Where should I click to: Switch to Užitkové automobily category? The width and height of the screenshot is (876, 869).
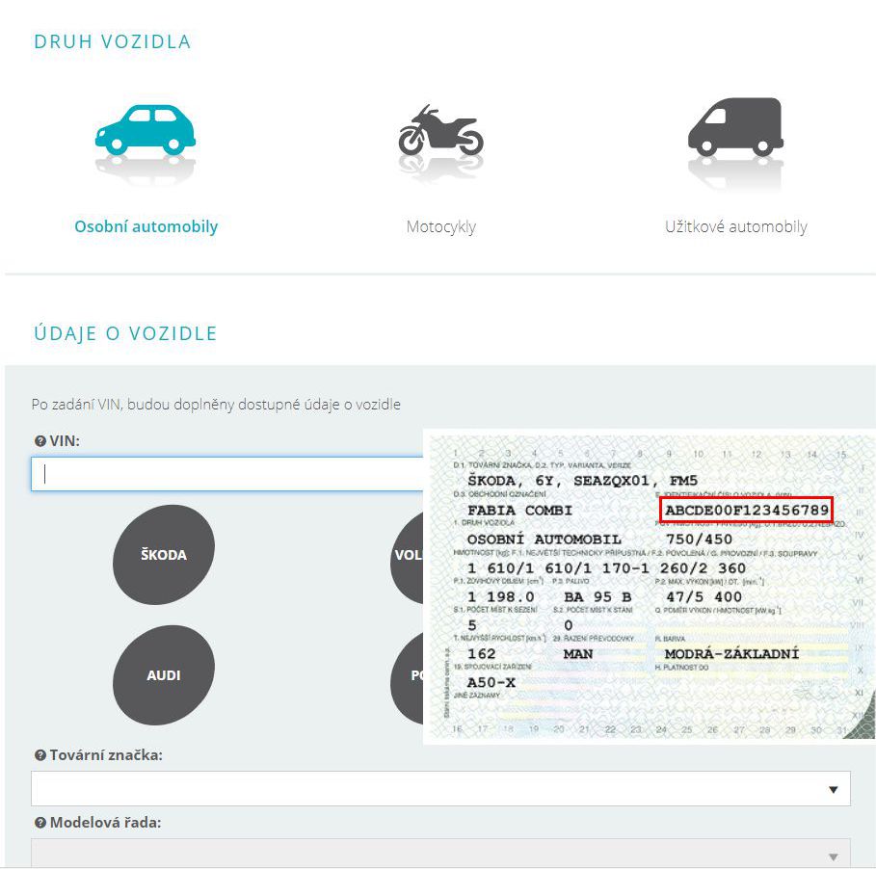[735, 227]
